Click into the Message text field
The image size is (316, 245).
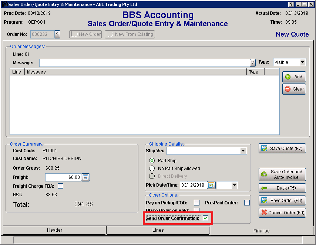click(x=144, y=62)
